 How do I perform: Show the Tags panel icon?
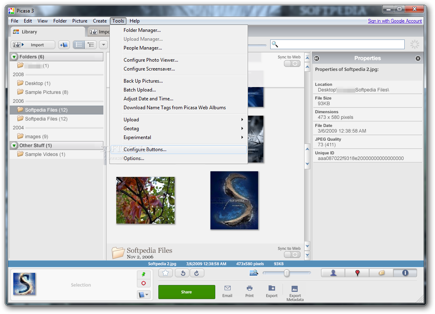[x=381, y=273]
